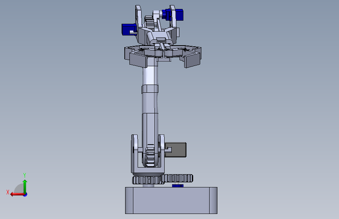Screen dimensions: 339x219
Task: Select the blue servo at the top left
Action: click(129, 30)
